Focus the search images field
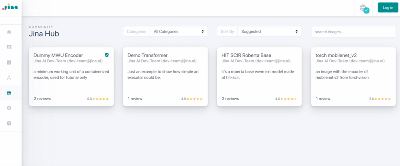Screen dimensions: 400x166 click(x=353, y=32)
